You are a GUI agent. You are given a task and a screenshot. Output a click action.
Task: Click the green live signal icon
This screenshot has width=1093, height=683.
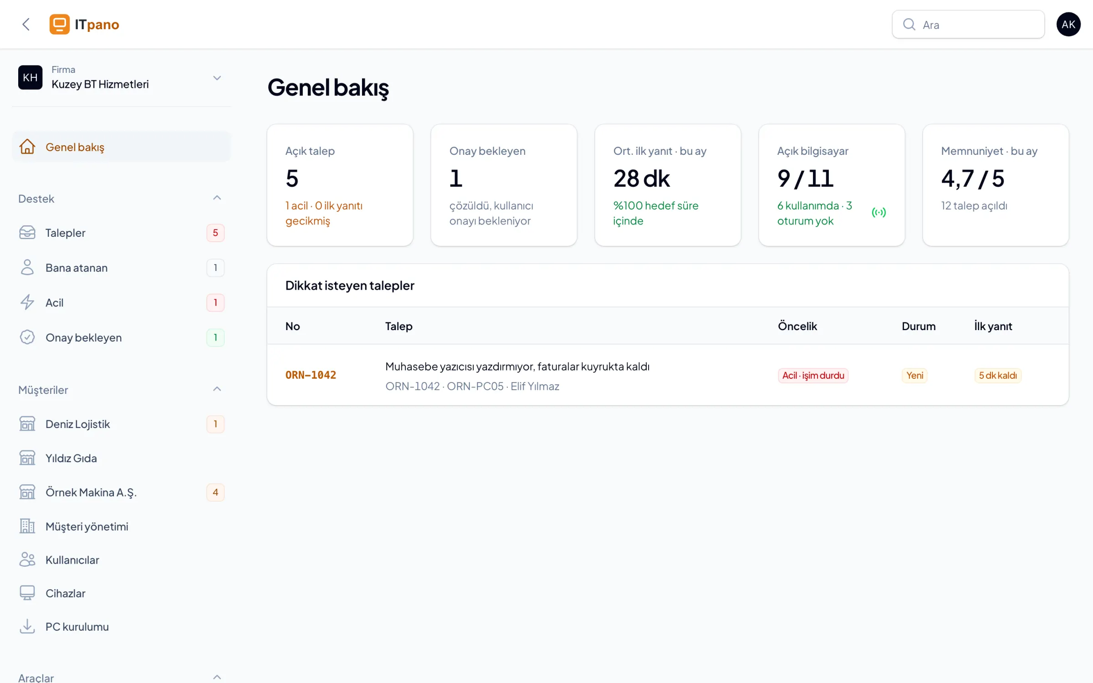(878, 213)
